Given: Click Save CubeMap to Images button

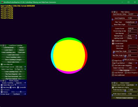Looking at the screenshot, I should pyautogui.click(x=13, y=60).
